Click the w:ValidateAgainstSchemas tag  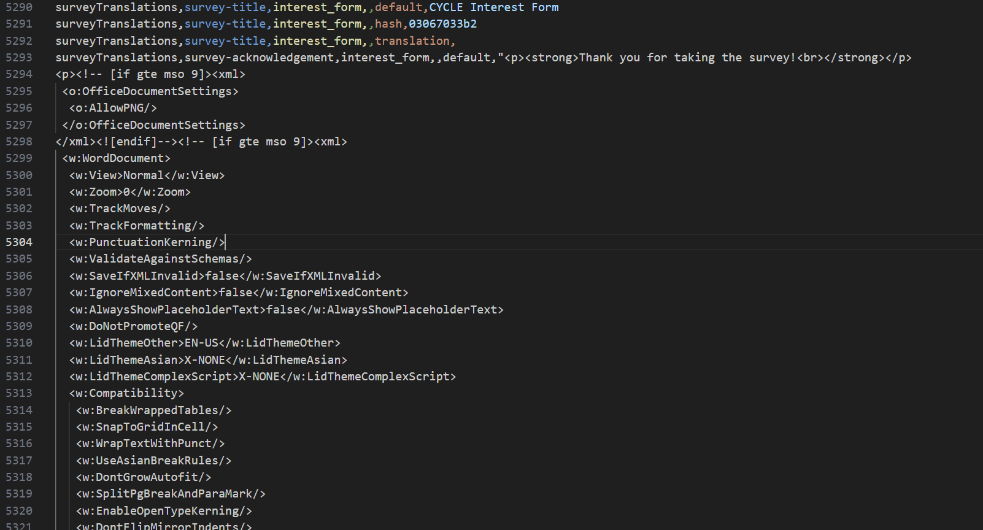click(x=160, y=259)
